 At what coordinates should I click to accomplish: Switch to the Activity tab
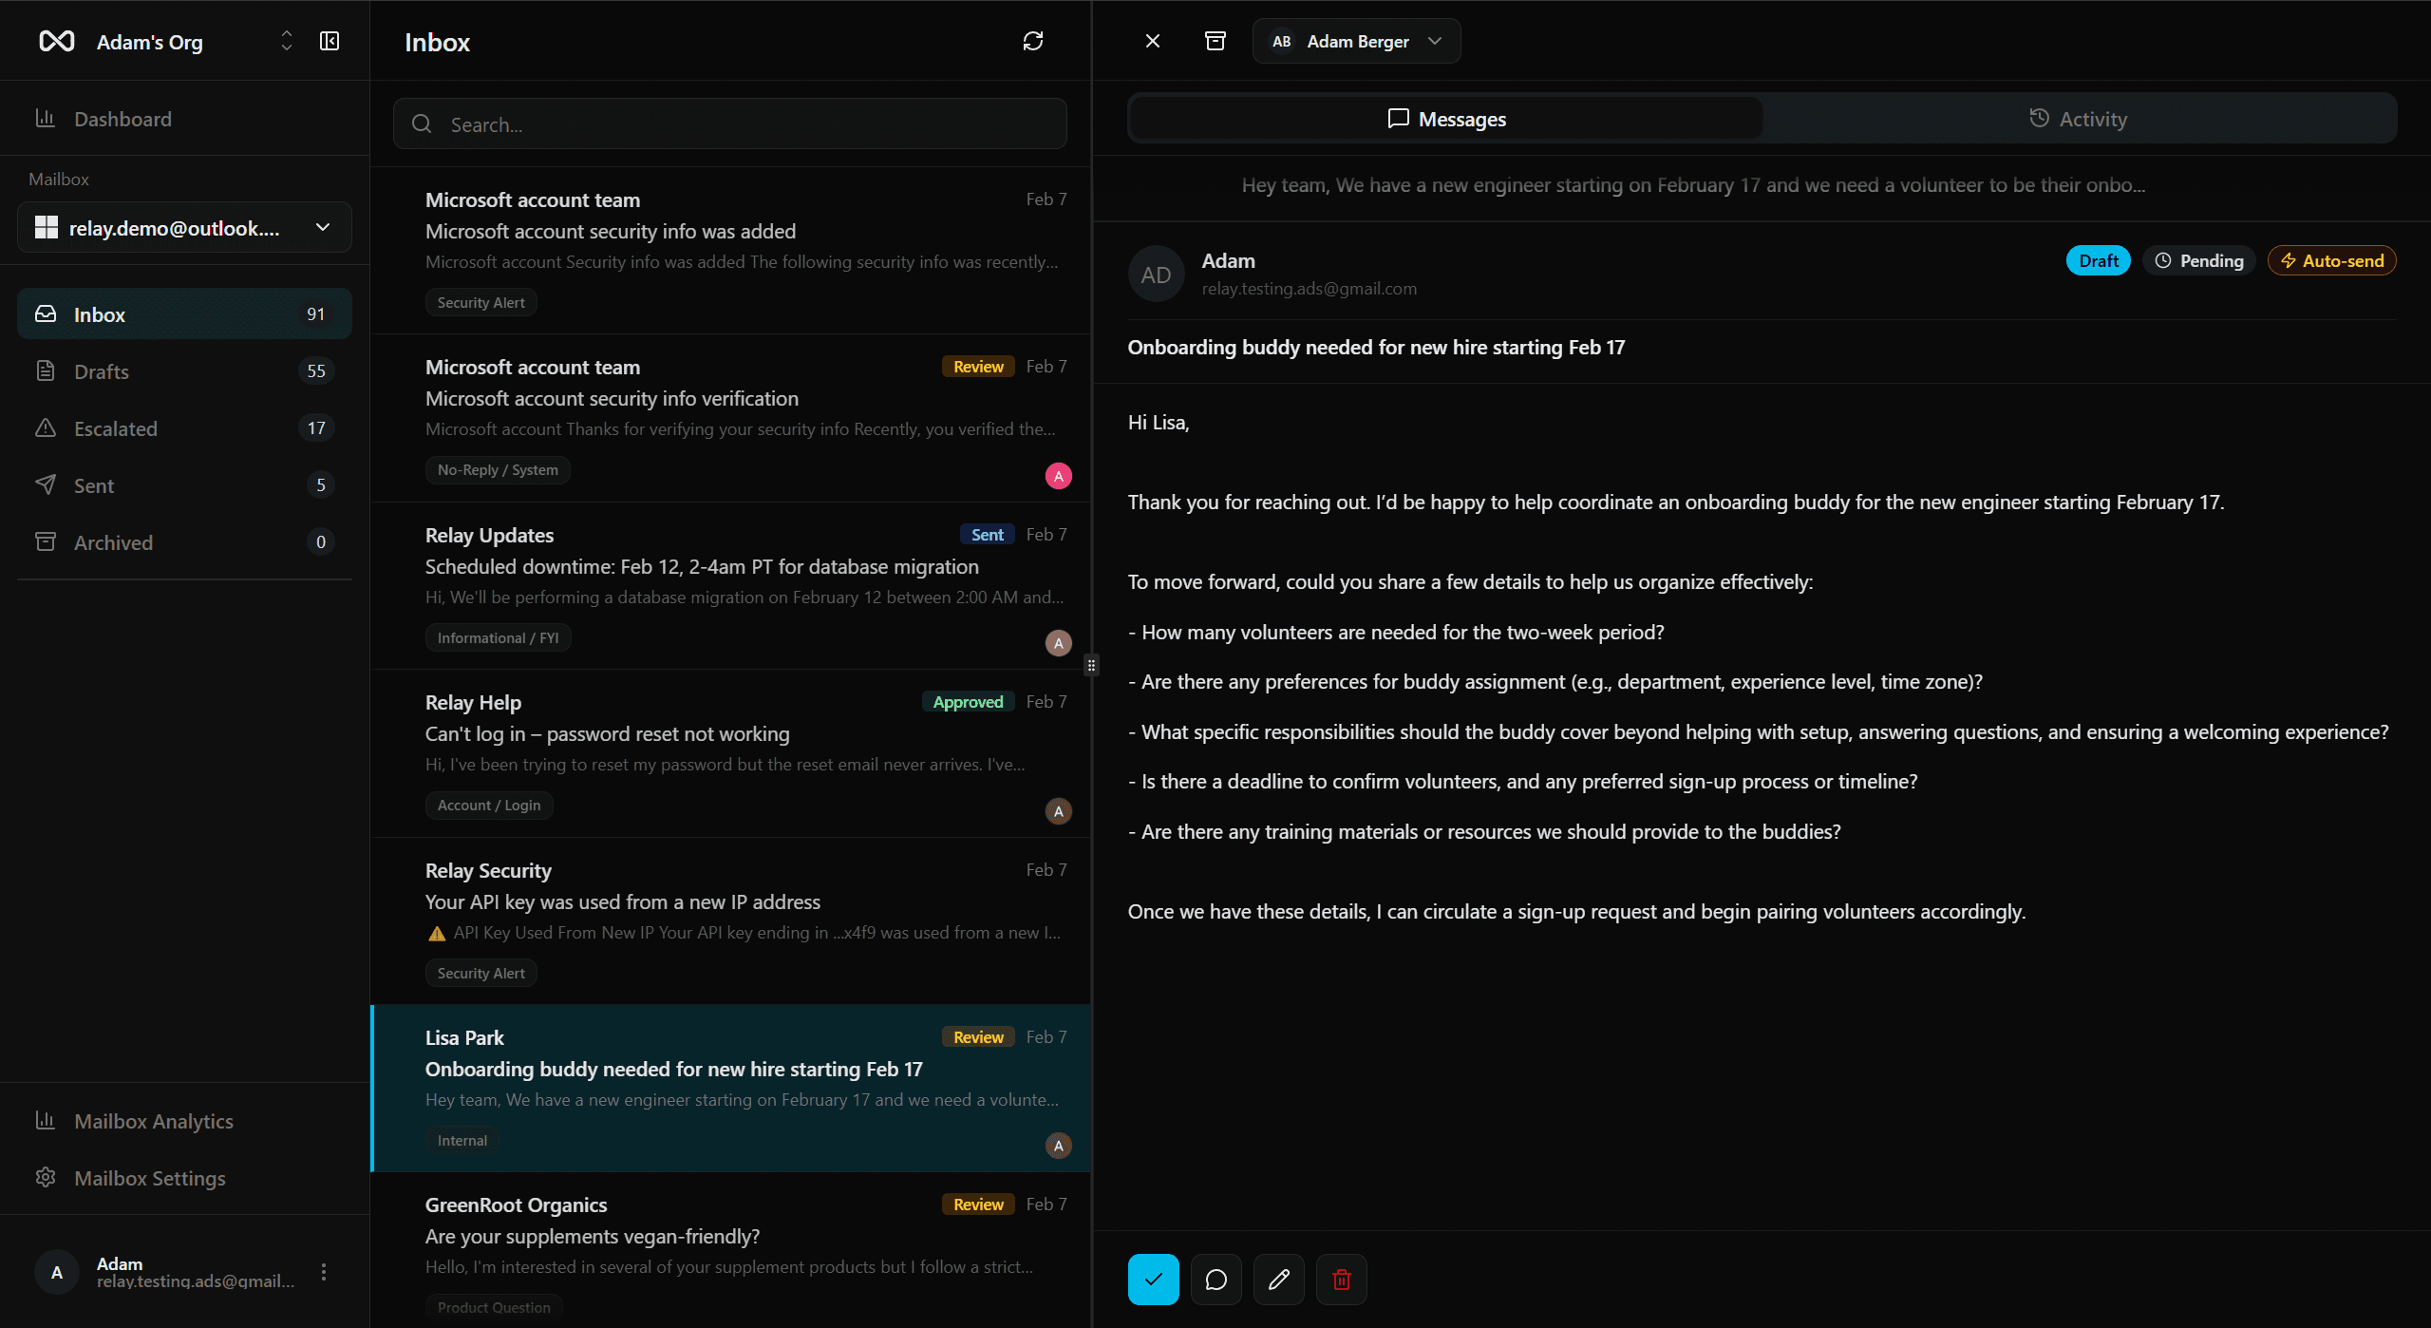pyautogui.click(x=2079, y=118)
